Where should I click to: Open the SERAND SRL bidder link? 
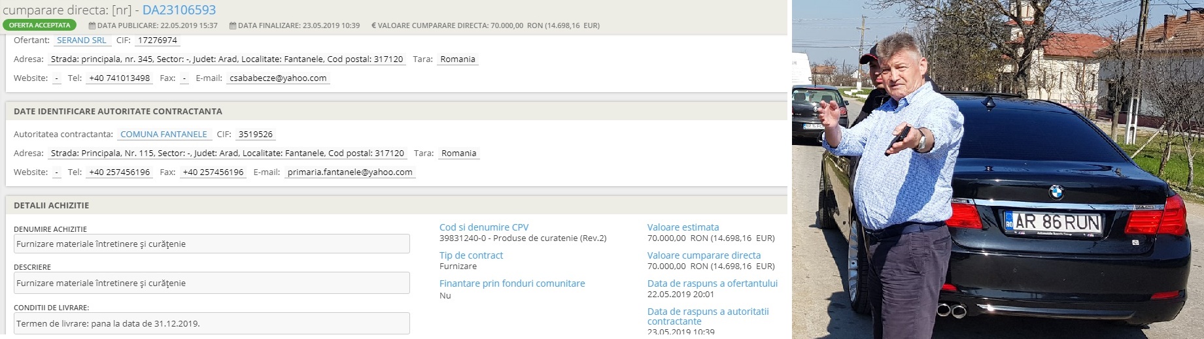(82, 40)
